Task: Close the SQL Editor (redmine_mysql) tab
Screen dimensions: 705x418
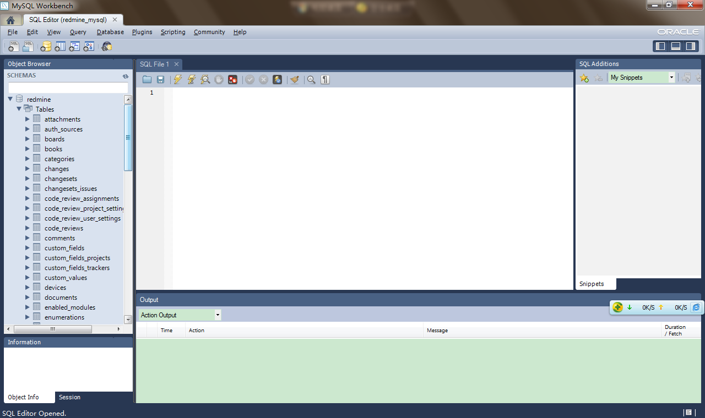Action: tap(115, 19)
